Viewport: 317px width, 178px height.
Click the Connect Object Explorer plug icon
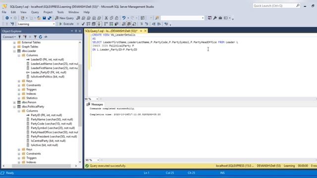20,37
